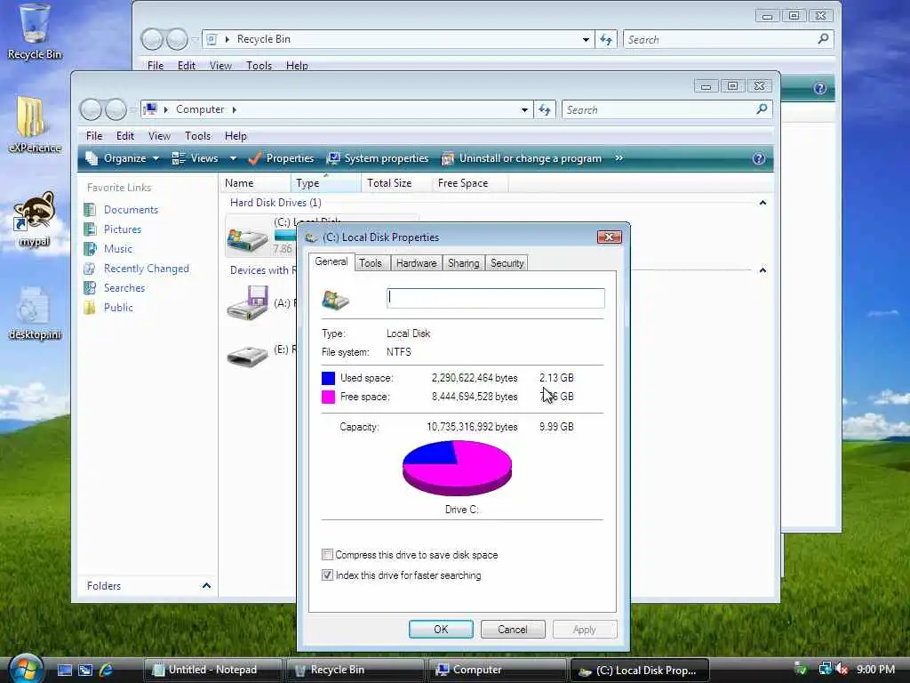This screenshot has height=683, width=910.
Task: Expand the toolbar overflow chevron
Action: (x=619, y=158)
